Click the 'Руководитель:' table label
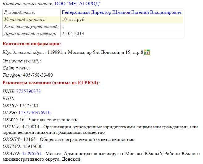203x164 pixels. pyautogui.click(x=19, y=12)
